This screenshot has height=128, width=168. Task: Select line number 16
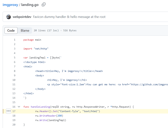[14, 107]
